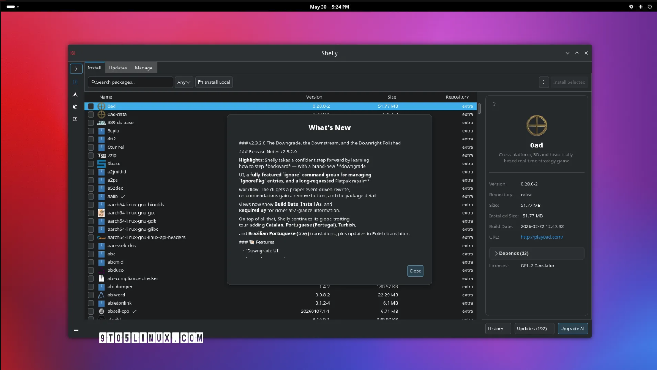657x370 pixels.
Task: Click the abseil-cpp package icon
Action: (101, 312)
